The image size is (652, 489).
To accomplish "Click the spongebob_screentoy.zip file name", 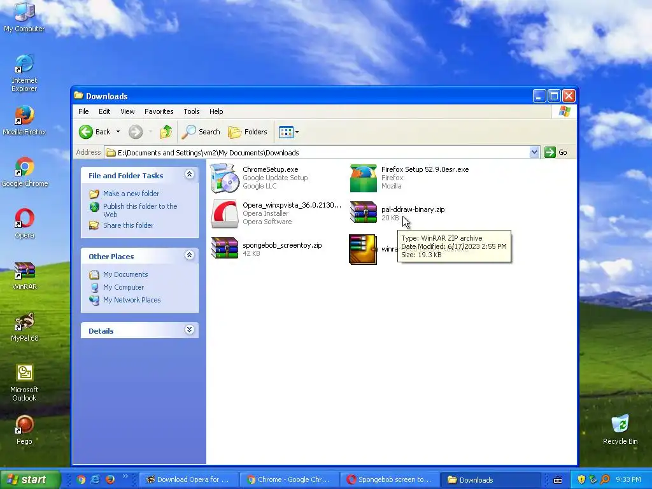I will coord(282,245).
